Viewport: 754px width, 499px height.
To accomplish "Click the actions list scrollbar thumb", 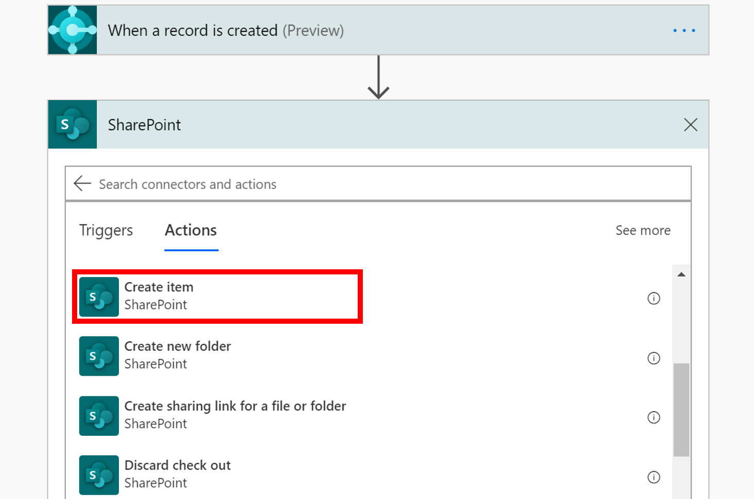I will click(x=681, y=410).
